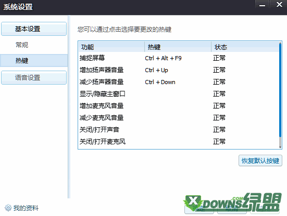Click the 功能 column header
287x216 pixels.
(x=111, y=47)
